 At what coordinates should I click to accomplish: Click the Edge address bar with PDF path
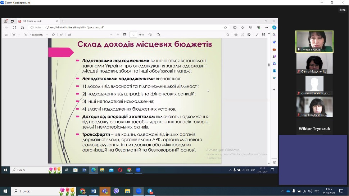pyautogui.click(x=129, y=28)
